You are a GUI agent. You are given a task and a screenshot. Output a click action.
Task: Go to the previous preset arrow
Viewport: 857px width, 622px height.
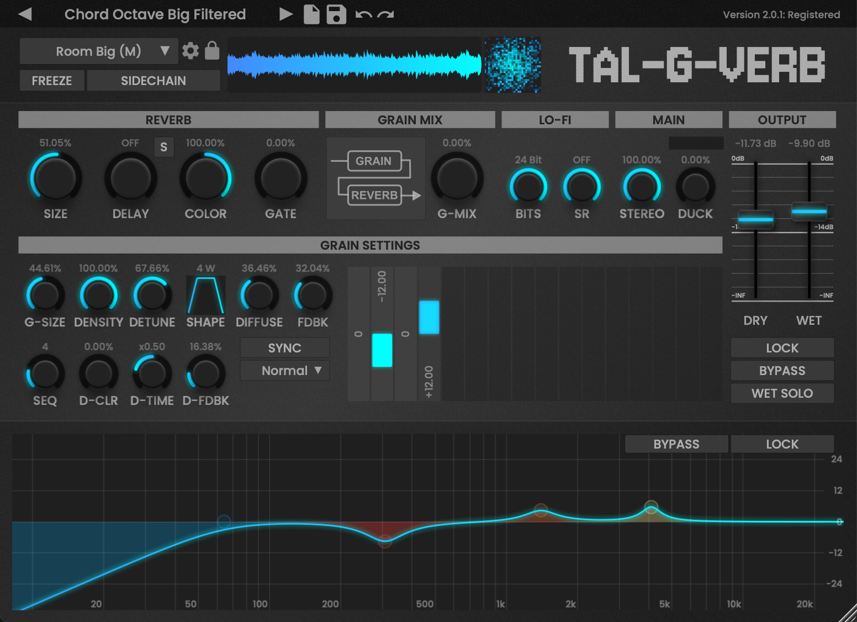click(x=25, y=14)
